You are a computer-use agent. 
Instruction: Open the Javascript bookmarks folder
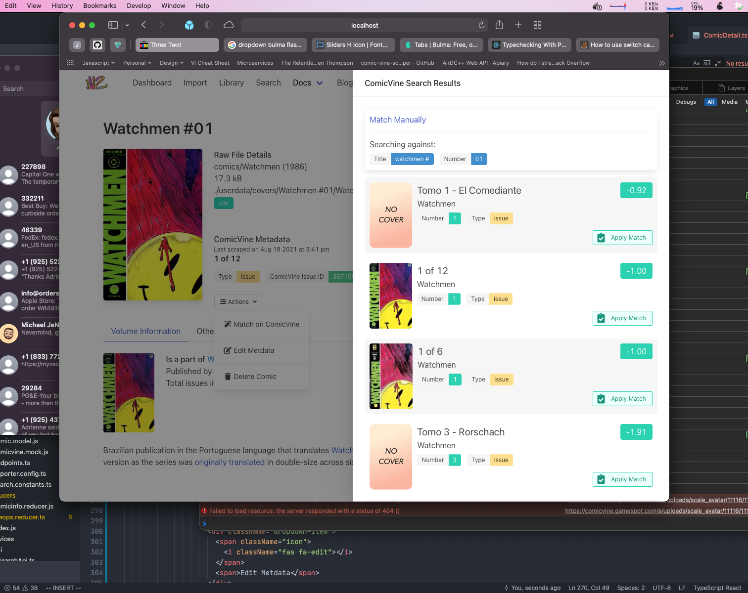tap(98, 63)
